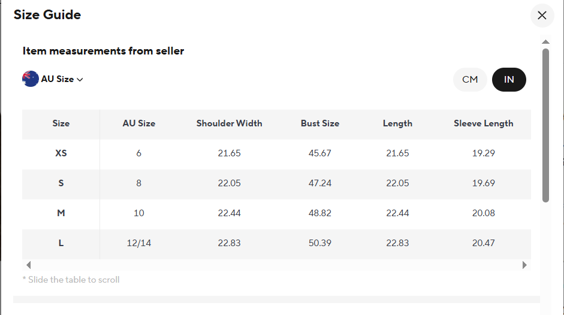Open the AU Size dropdown
Viewport: 564px width, 315px height.
(57, 79)
